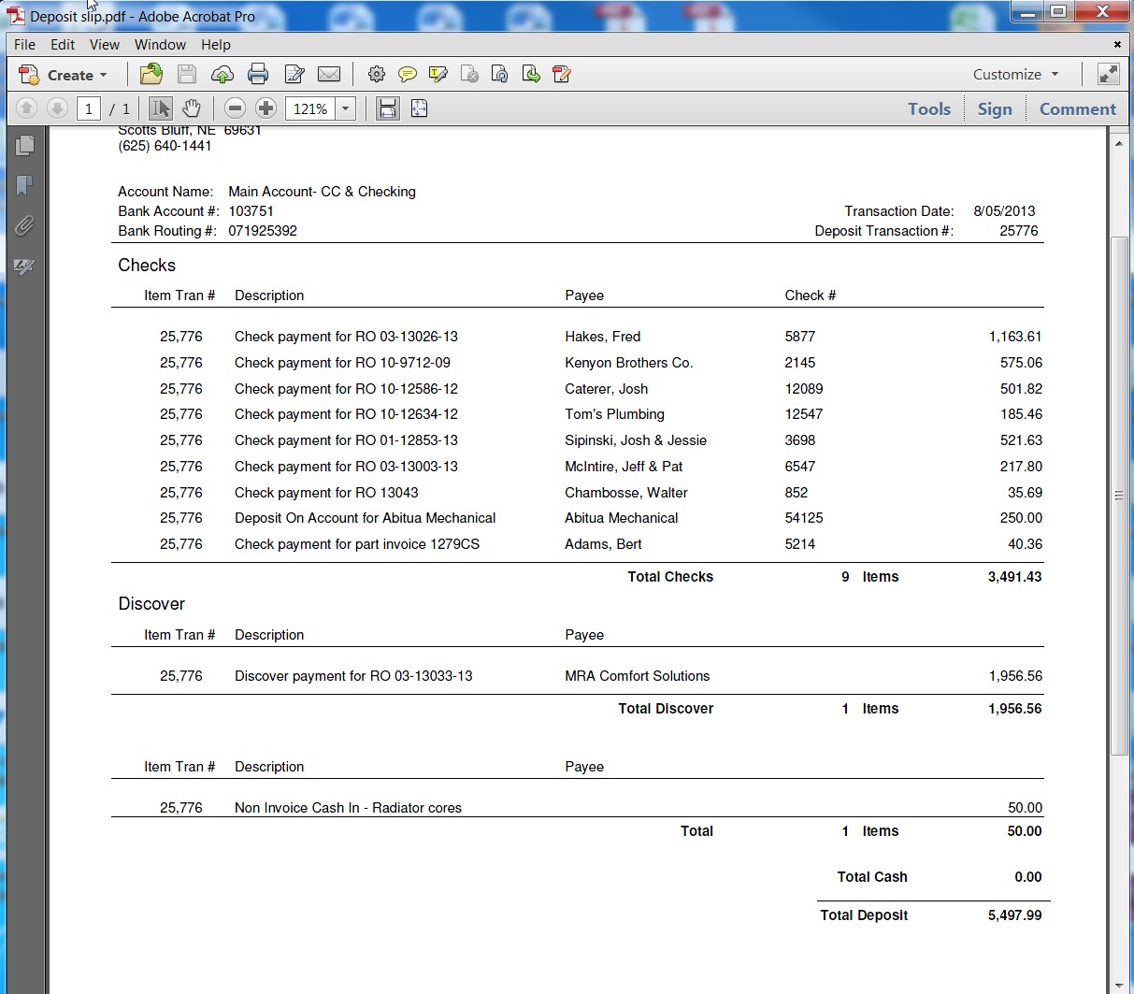Image resolution: width=1134 pixels, height=994 pixels.
Task: Zoom out with the minus button
Action: [235, 108]
